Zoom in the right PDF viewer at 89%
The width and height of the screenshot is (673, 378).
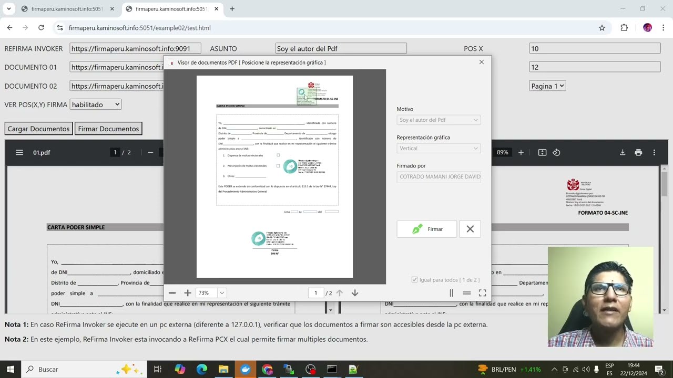click(521, 152)
